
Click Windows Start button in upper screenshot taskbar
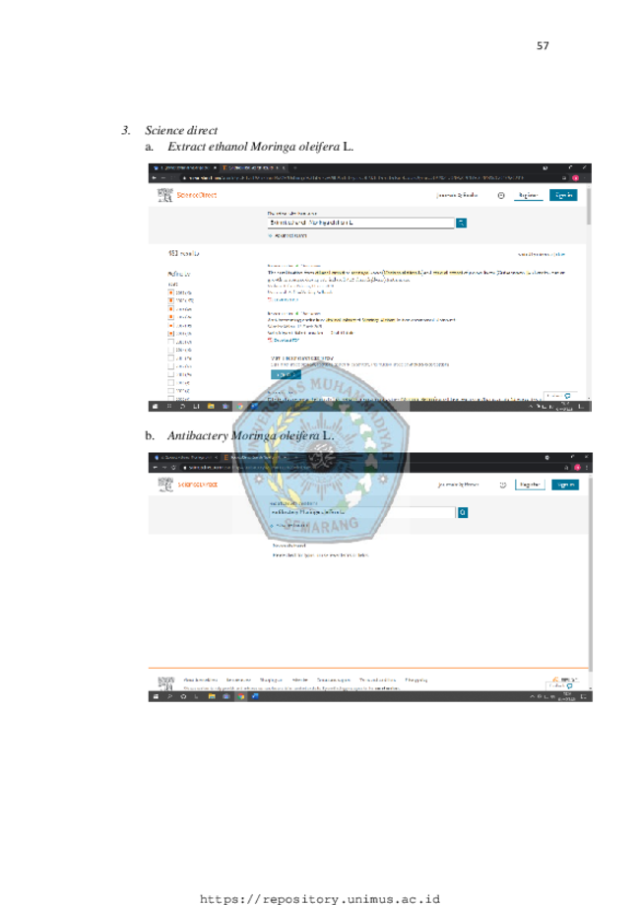pos(155,407)
